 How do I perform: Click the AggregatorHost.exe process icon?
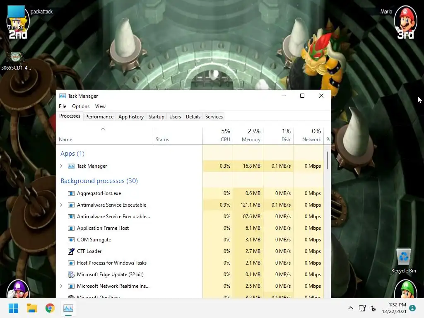[71, 193]
